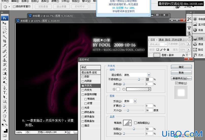Select the Eraser tool

[4, 69]
